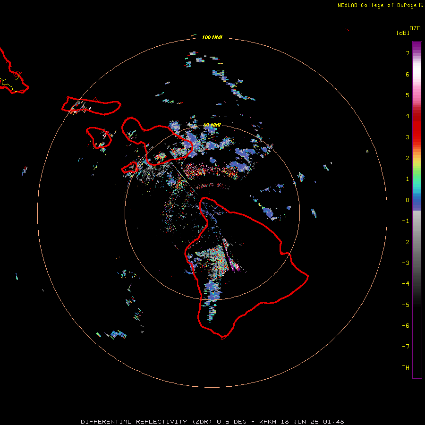Image resolution: width=425 pixels, height=425 pixels.
Task: Click the 100 NMI range ring label
Action: coord(212,37)
